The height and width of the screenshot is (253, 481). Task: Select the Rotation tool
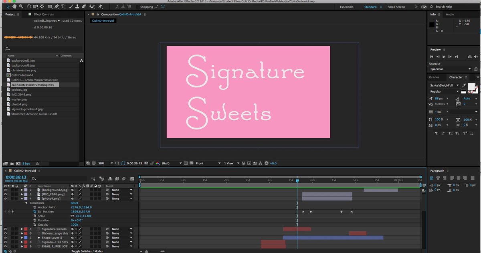point(29,6)
